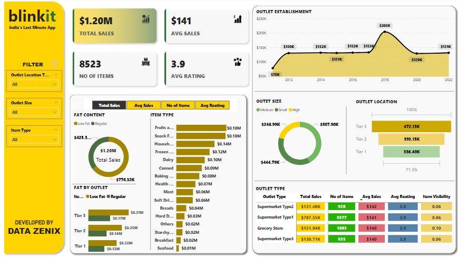Click Low Fat legend marker in Fat Content

point(76,123)
